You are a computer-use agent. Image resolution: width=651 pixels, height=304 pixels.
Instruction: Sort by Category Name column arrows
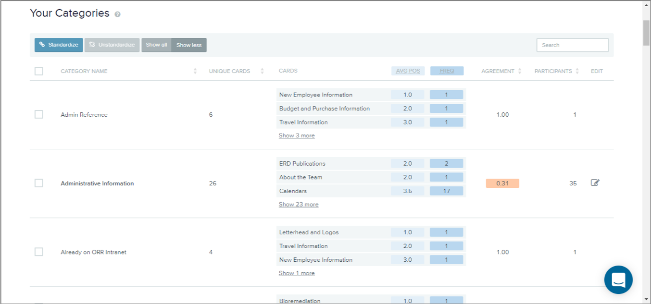pos(195,71)
